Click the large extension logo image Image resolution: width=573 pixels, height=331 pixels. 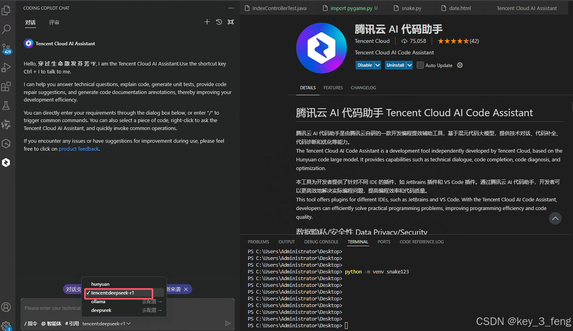[322, 48]
